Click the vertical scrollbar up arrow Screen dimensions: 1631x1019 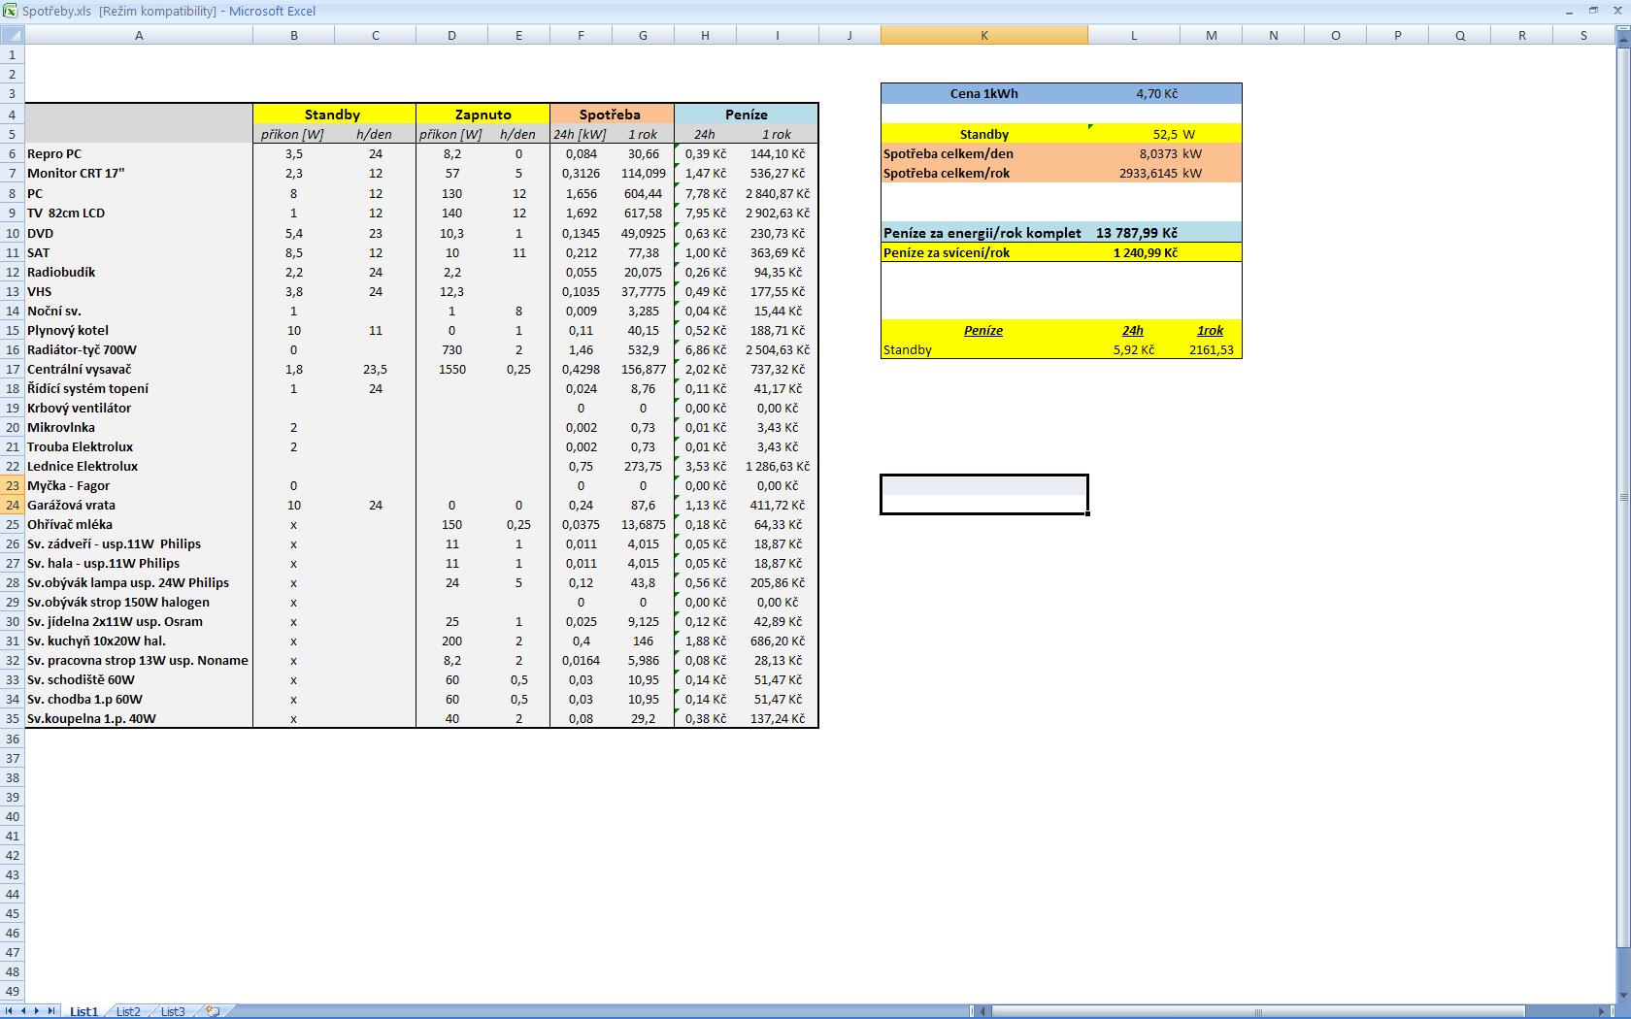point(1623,41)
